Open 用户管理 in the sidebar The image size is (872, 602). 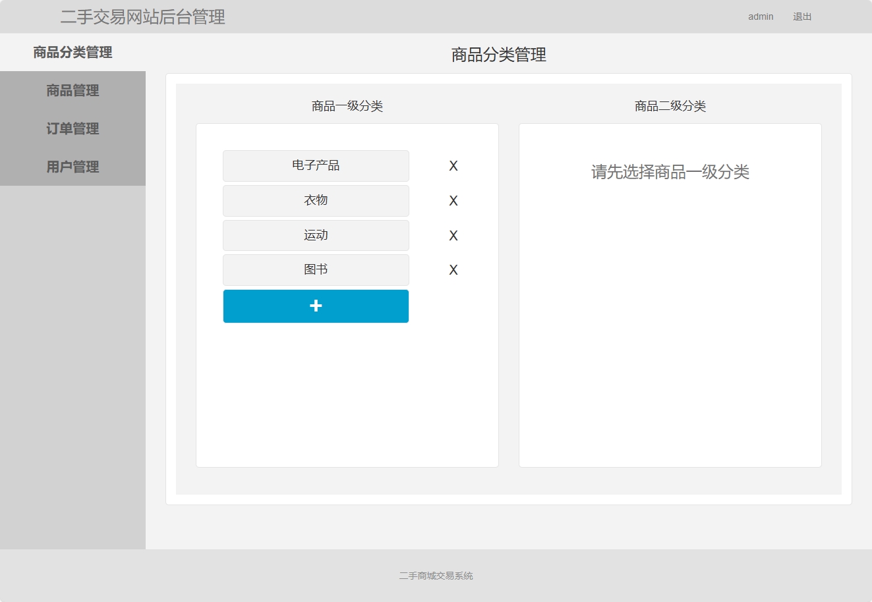coord(73,167)
